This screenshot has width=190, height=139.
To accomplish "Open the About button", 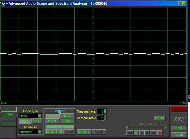I will pos(179,135).
